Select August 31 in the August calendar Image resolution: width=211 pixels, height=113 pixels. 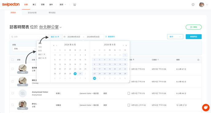80,73
